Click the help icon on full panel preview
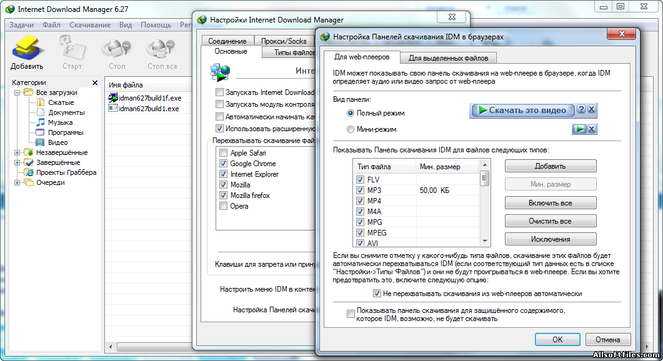 pos(581,109)
